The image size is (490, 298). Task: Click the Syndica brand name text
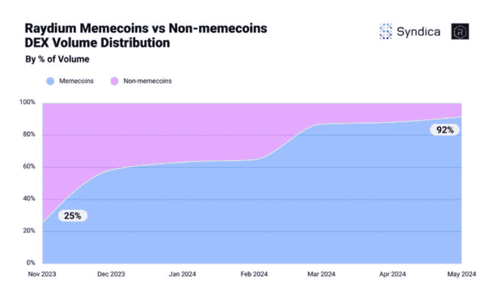(418, 32)
